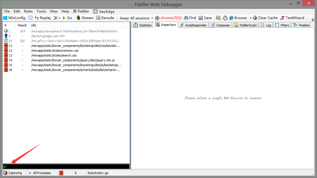
Task: Click the chrome:7032 process target icon
Action: 157,18
